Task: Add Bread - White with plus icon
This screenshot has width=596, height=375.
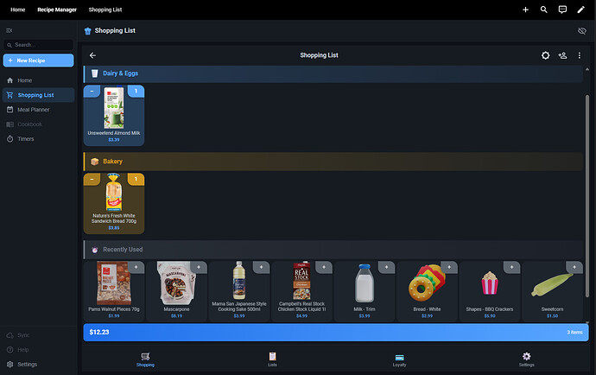Action: (x=449, y=267)
